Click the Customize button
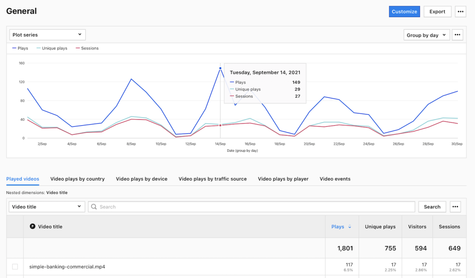Screen dimensions: 475x278 click(x=404, y=12)
